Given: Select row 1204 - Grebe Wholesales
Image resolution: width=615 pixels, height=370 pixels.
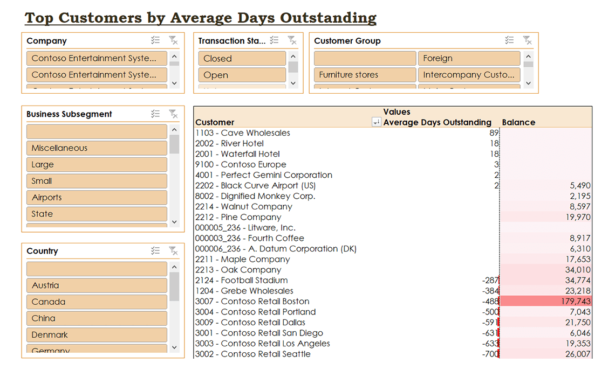Looking at the screenshot, I should pyautogui.click(x=393, y=291).
